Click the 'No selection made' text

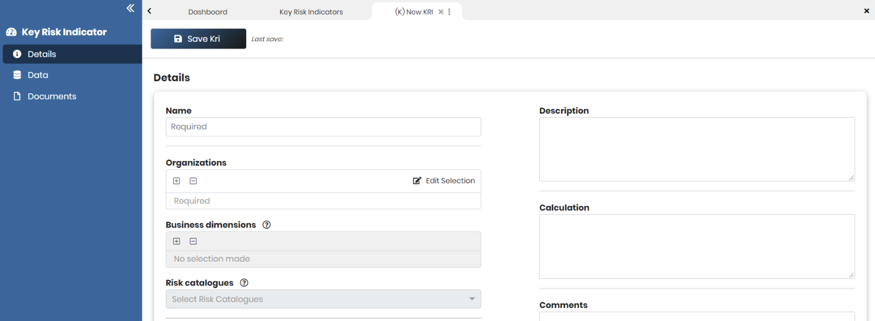(212, 259)
